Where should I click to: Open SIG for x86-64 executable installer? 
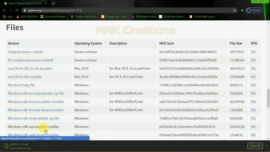pyautogui.click(x=253, y=102)
